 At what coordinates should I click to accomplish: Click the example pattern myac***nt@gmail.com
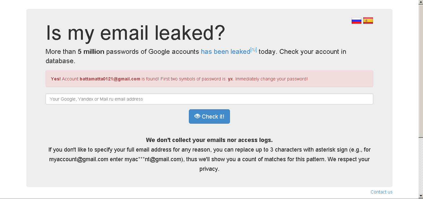153,159
